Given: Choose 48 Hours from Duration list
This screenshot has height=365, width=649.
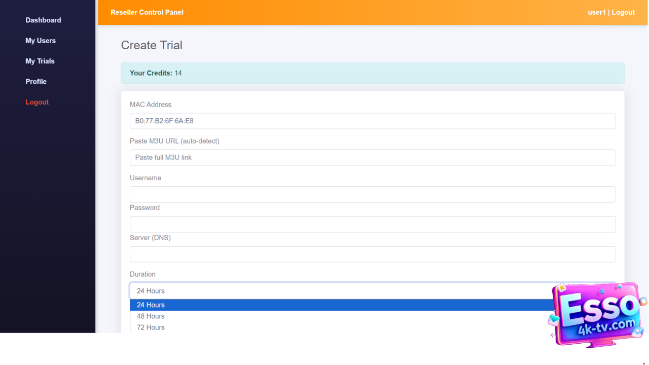Looking at the screenshot, I should pyautogui.click(x=340, y=316).
